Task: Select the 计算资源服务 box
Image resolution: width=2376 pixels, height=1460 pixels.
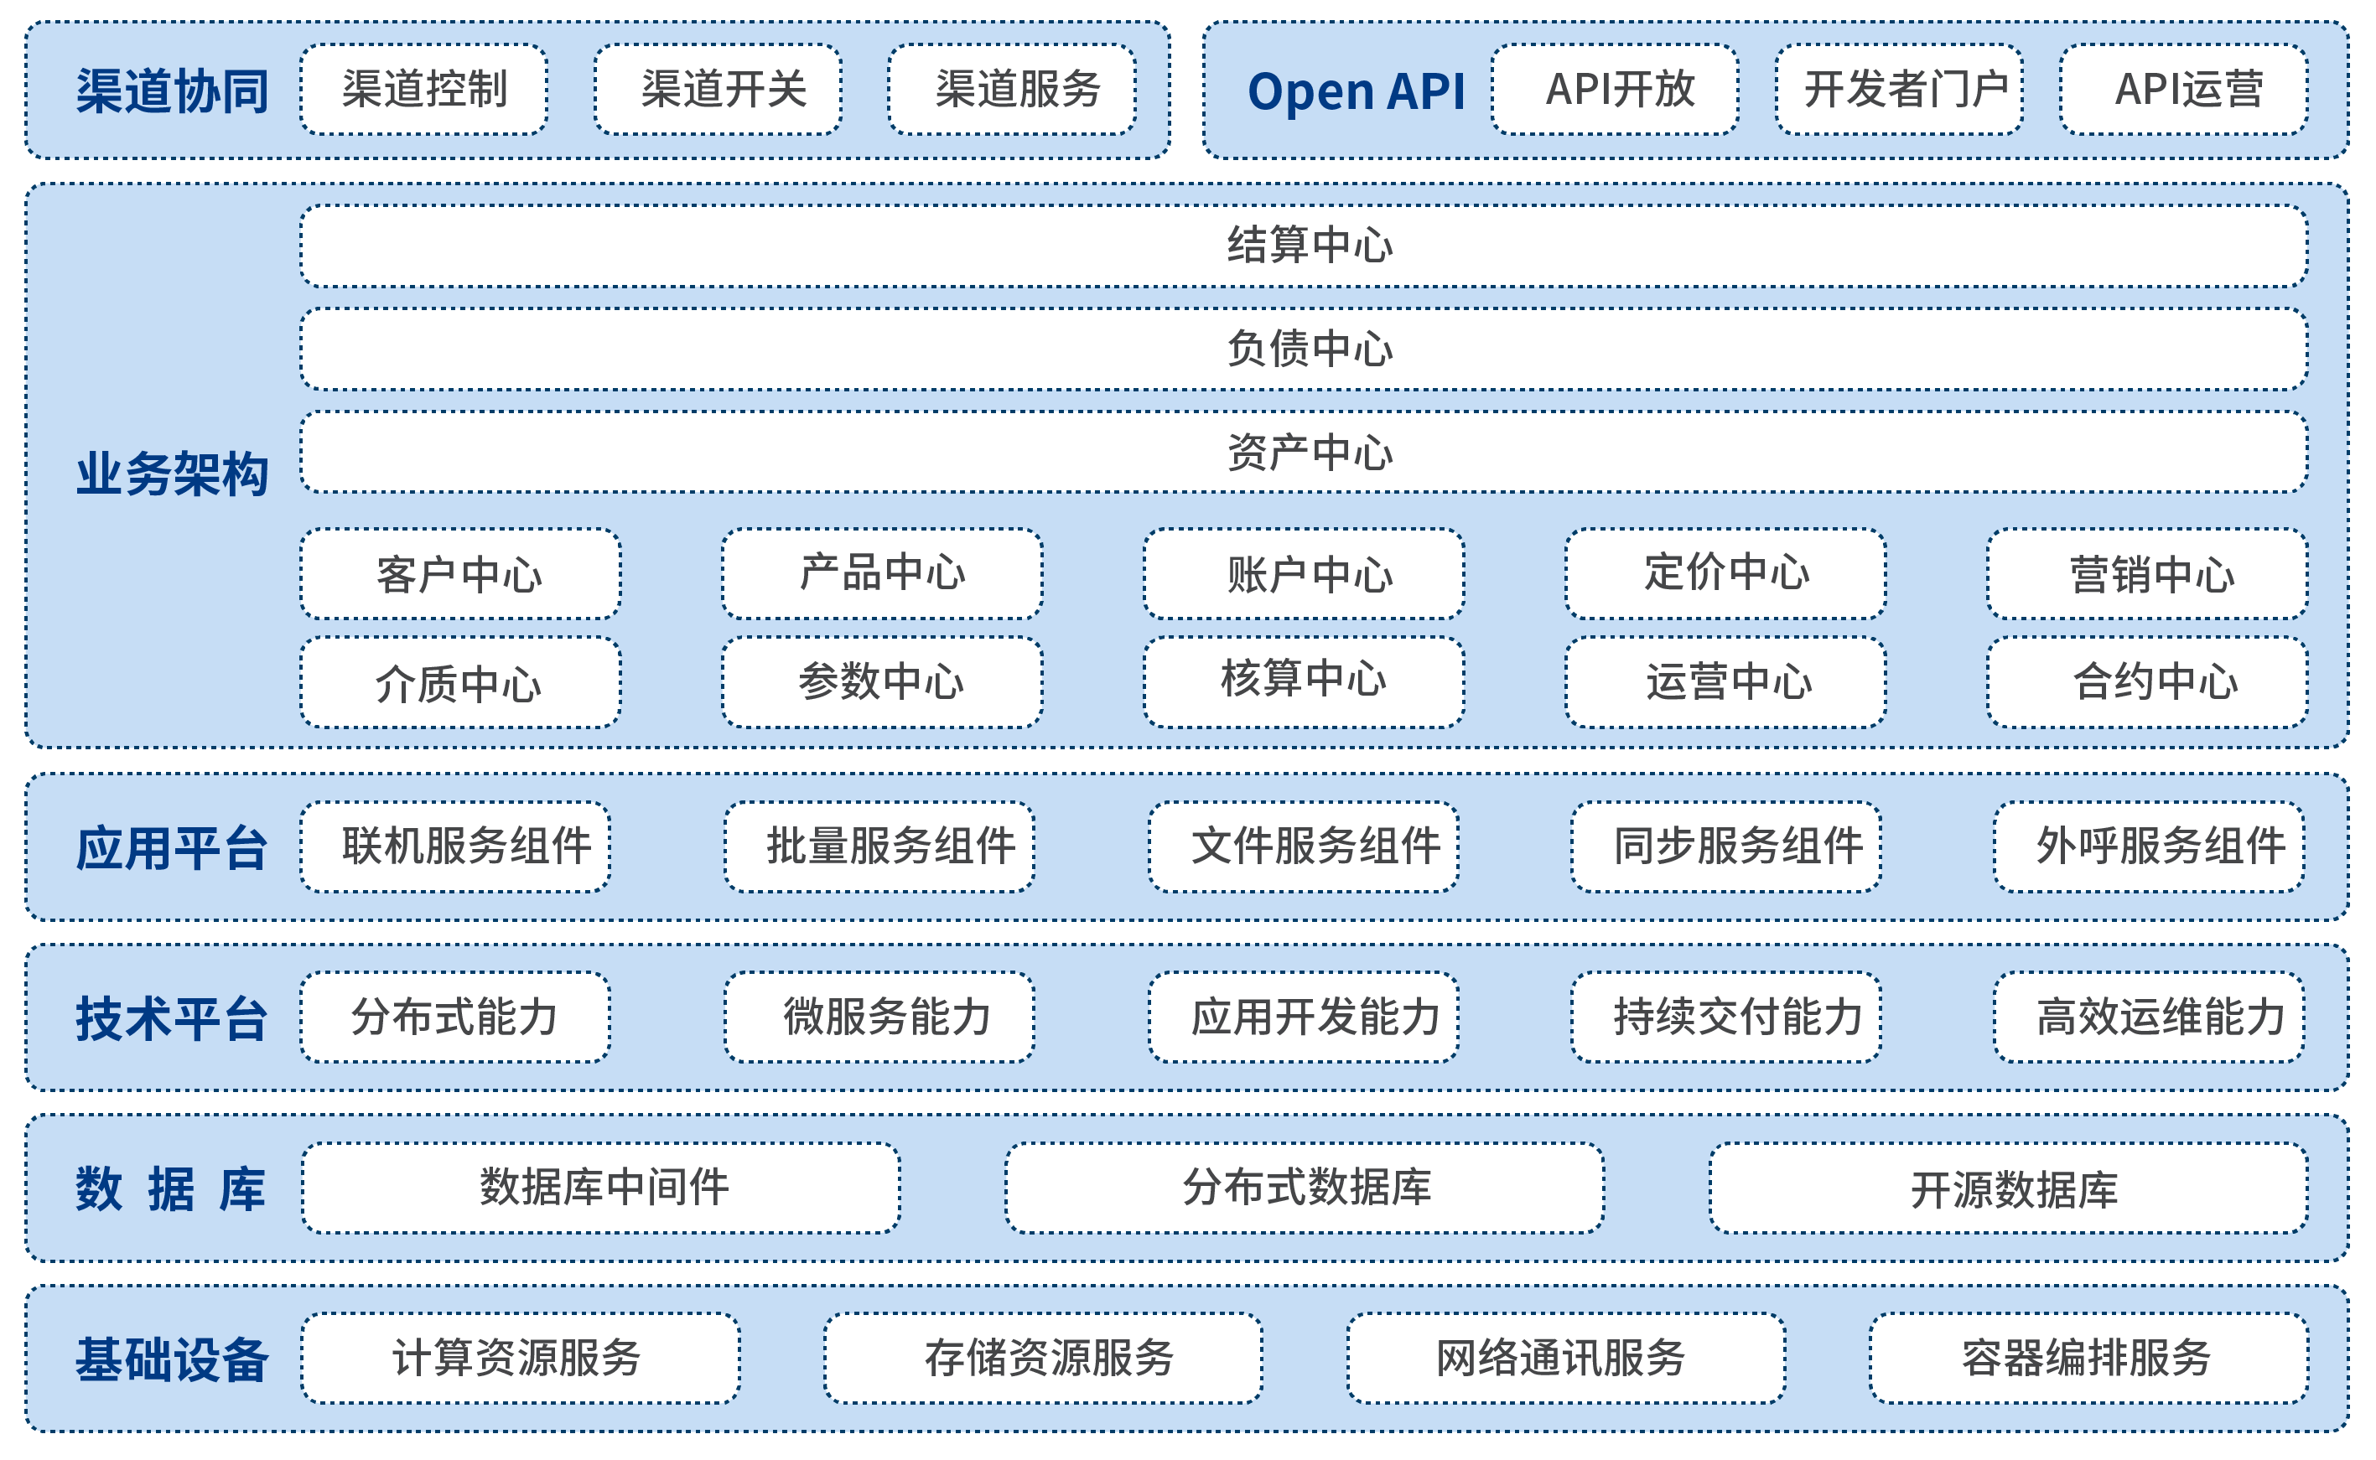Action: click(521, 1359)
